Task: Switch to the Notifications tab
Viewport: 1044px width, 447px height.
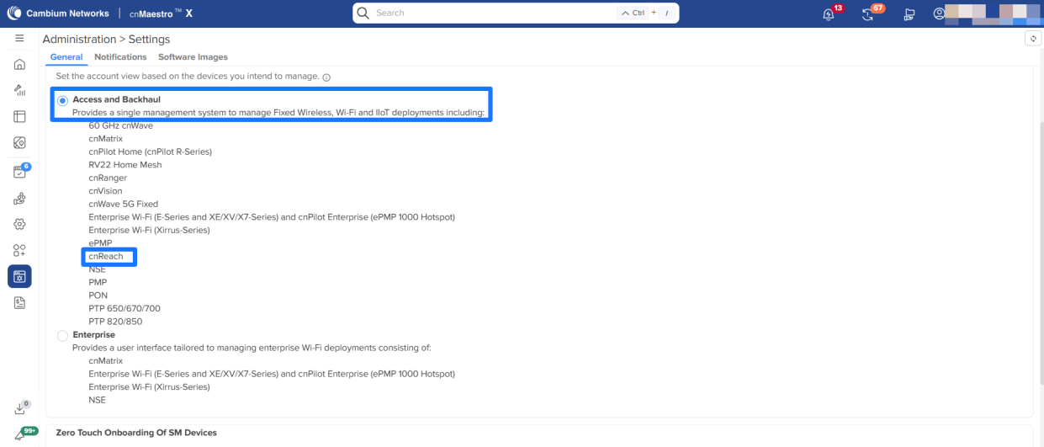Action: [x=120, y=57]
